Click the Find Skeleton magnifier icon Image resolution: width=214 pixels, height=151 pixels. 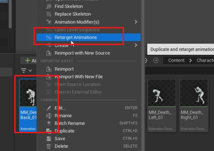[49, 6]
